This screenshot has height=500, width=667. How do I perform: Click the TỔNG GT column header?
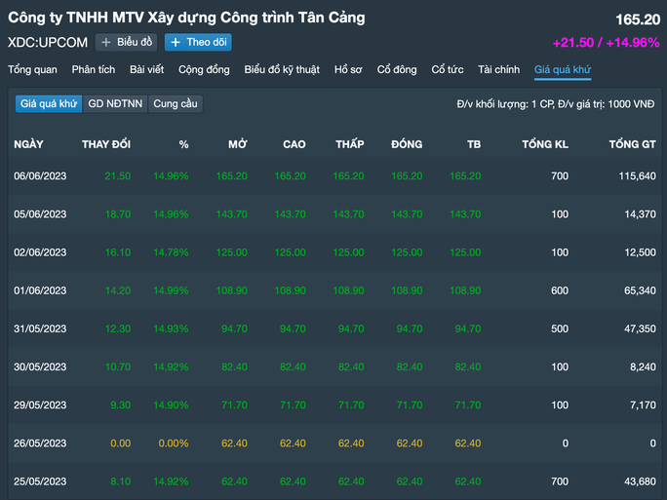632,144
